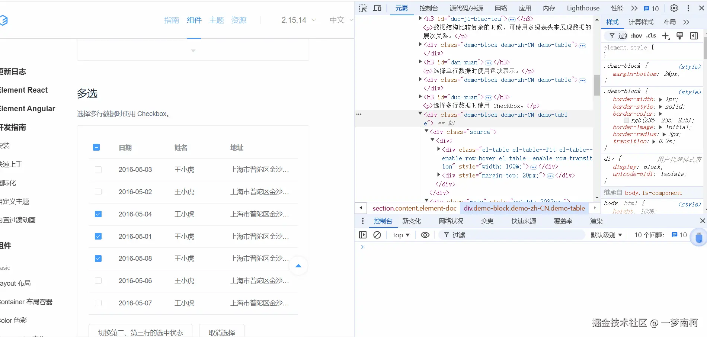Screen dimensions: 707x337
Task: Switch to the 网络 tab
Action: [501, 8]
